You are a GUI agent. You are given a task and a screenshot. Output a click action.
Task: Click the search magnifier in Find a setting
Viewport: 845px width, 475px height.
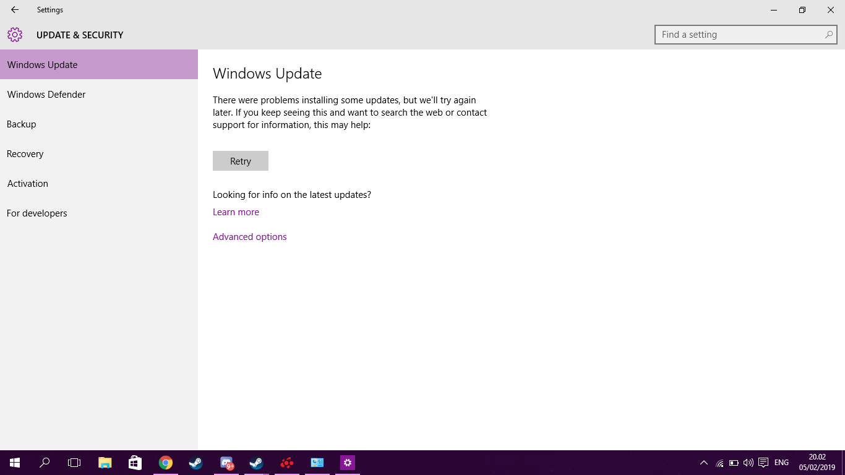click(x=829, y=35)
